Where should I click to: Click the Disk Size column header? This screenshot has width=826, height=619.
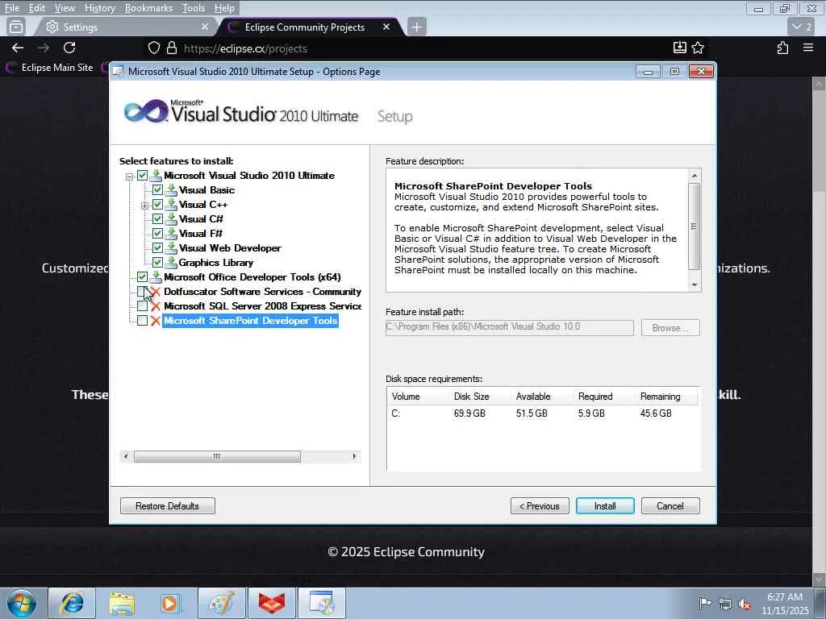point(471,397)
